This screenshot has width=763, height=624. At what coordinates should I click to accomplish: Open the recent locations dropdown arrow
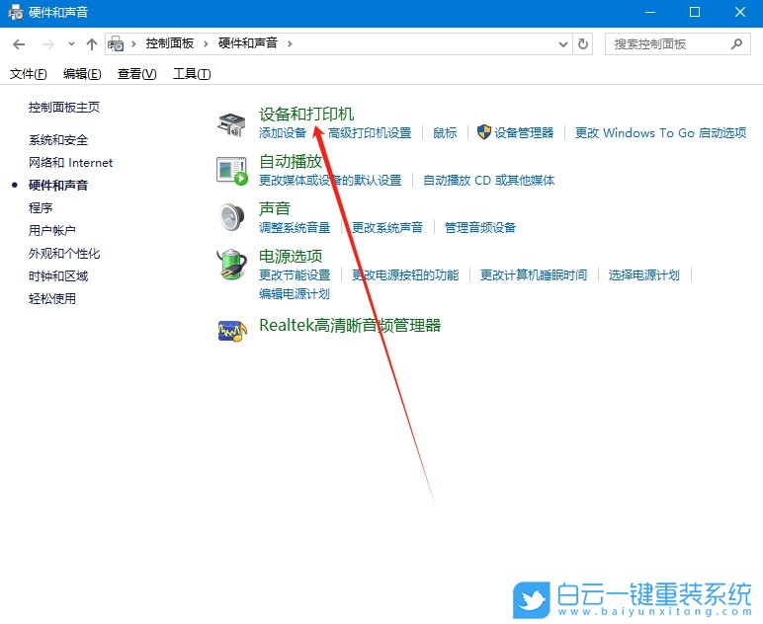[x=71, y=44]
